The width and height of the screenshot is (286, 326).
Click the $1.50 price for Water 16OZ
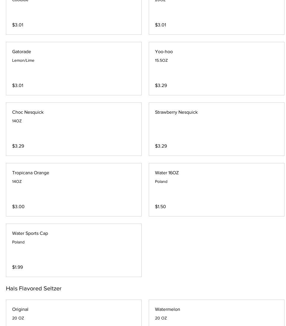point(160,207)
